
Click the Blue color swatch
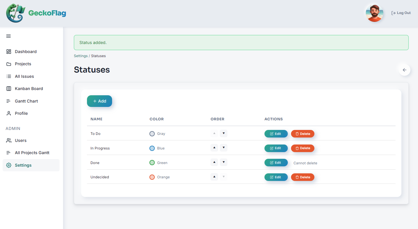(152, 148)
